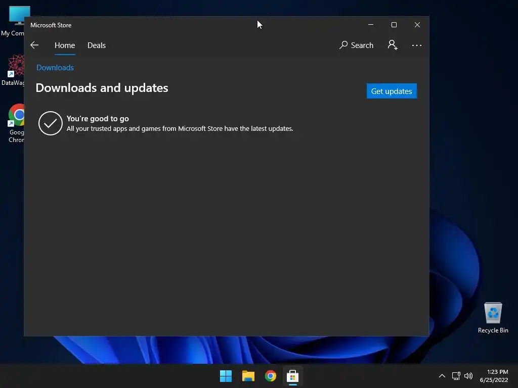This screenshot has height=388, width=518.
Task: Select the Recycle Bin desktop icon
Action: pos(493,317)
